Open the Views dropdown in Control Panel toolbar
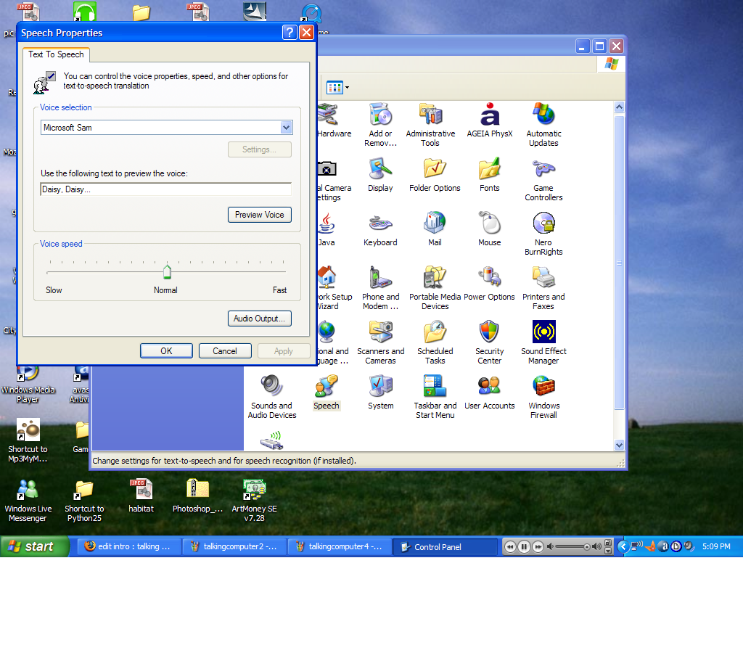The image size is (743, 661). point(338,88)
